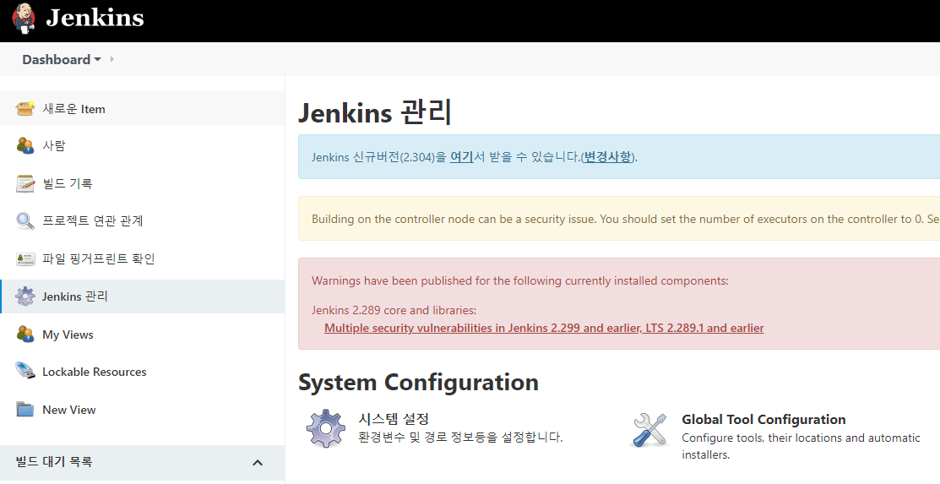Click the Jenkins butler logo icon
This screenshot has width=940, height=484.
[24, 18]
